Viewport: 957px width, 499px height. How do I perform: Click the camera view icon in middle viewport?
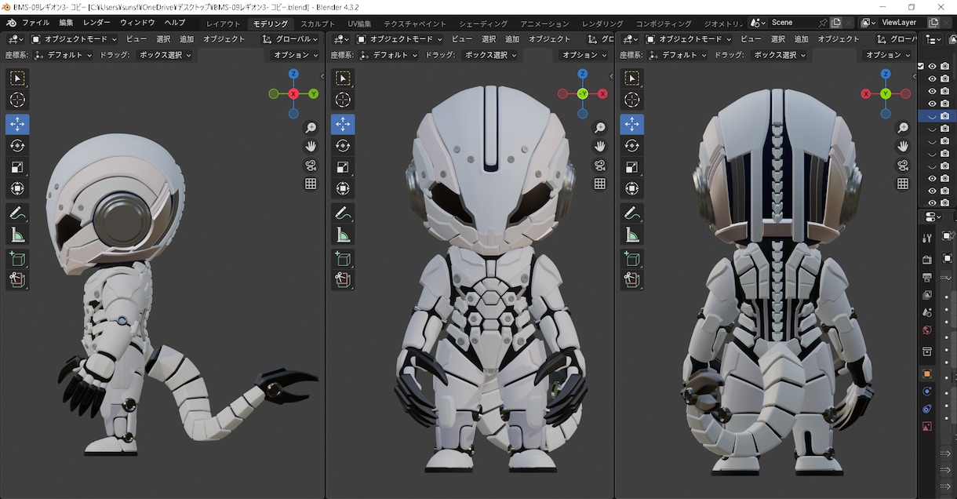coord(600,165)
